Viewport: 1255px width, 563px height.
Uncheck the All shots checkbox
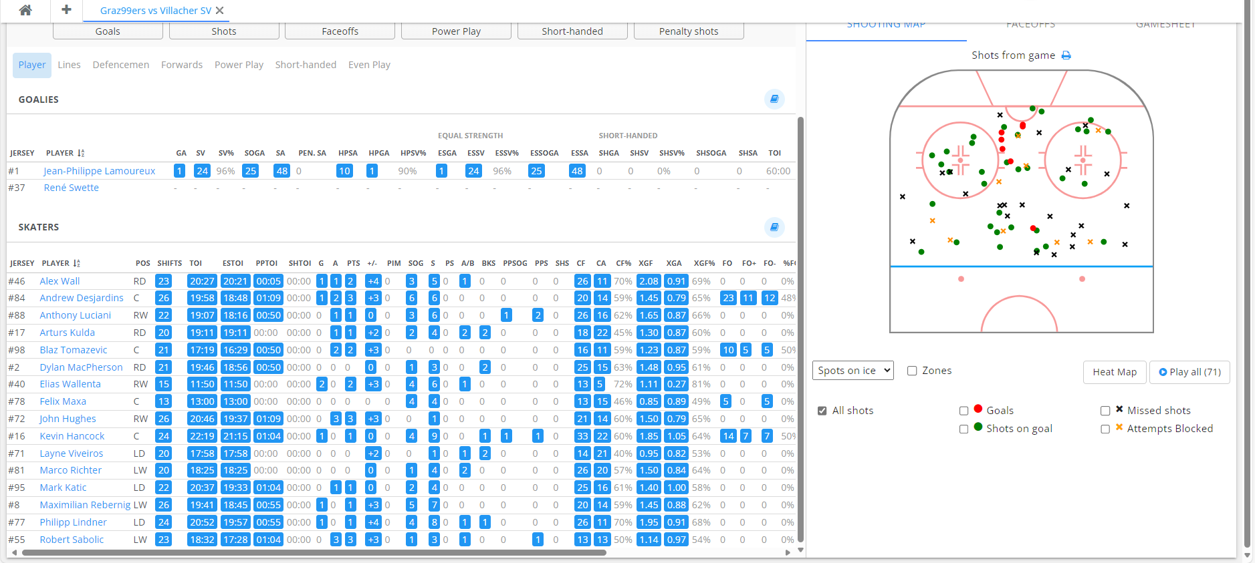[822, 411]
